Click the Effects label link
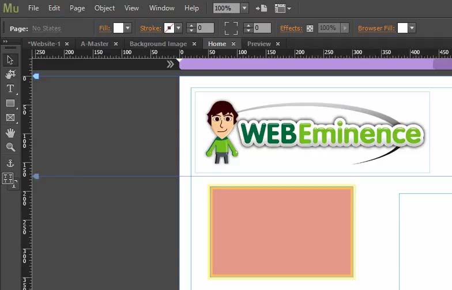This screenshot has width=452, height=290. (292, 28)
